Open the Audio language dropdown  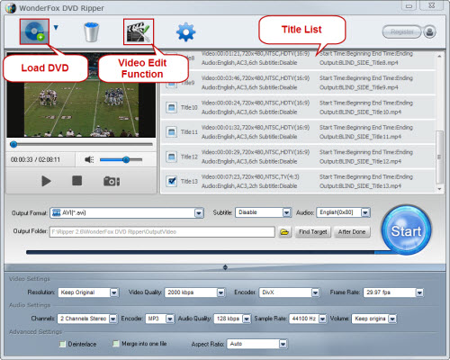coord(365,212)
